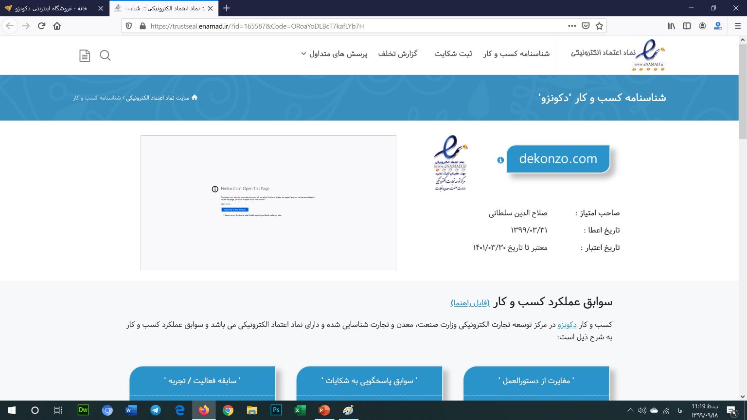Click the سابقه فعالیت / تجربه card header

tap(202, 381)
